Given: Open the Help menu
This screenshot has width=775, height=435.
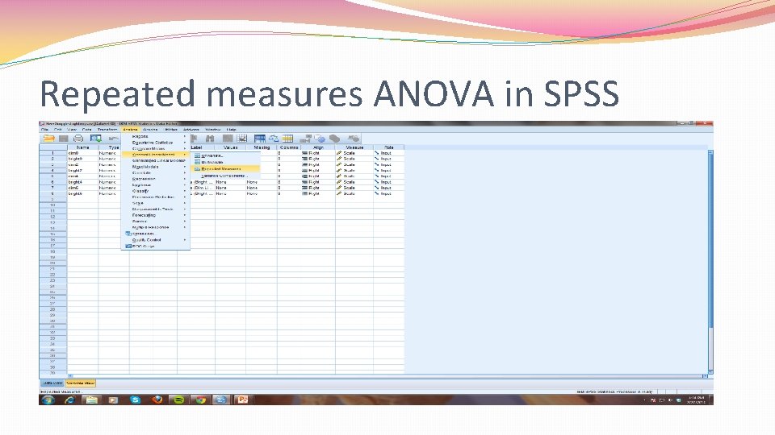Looking at the screenshot, I should point(232,130).
